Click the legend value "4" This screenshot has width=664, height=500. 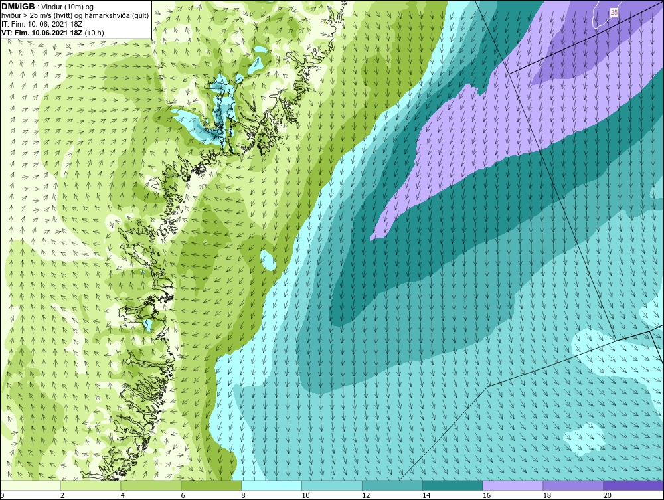point(122,495)
